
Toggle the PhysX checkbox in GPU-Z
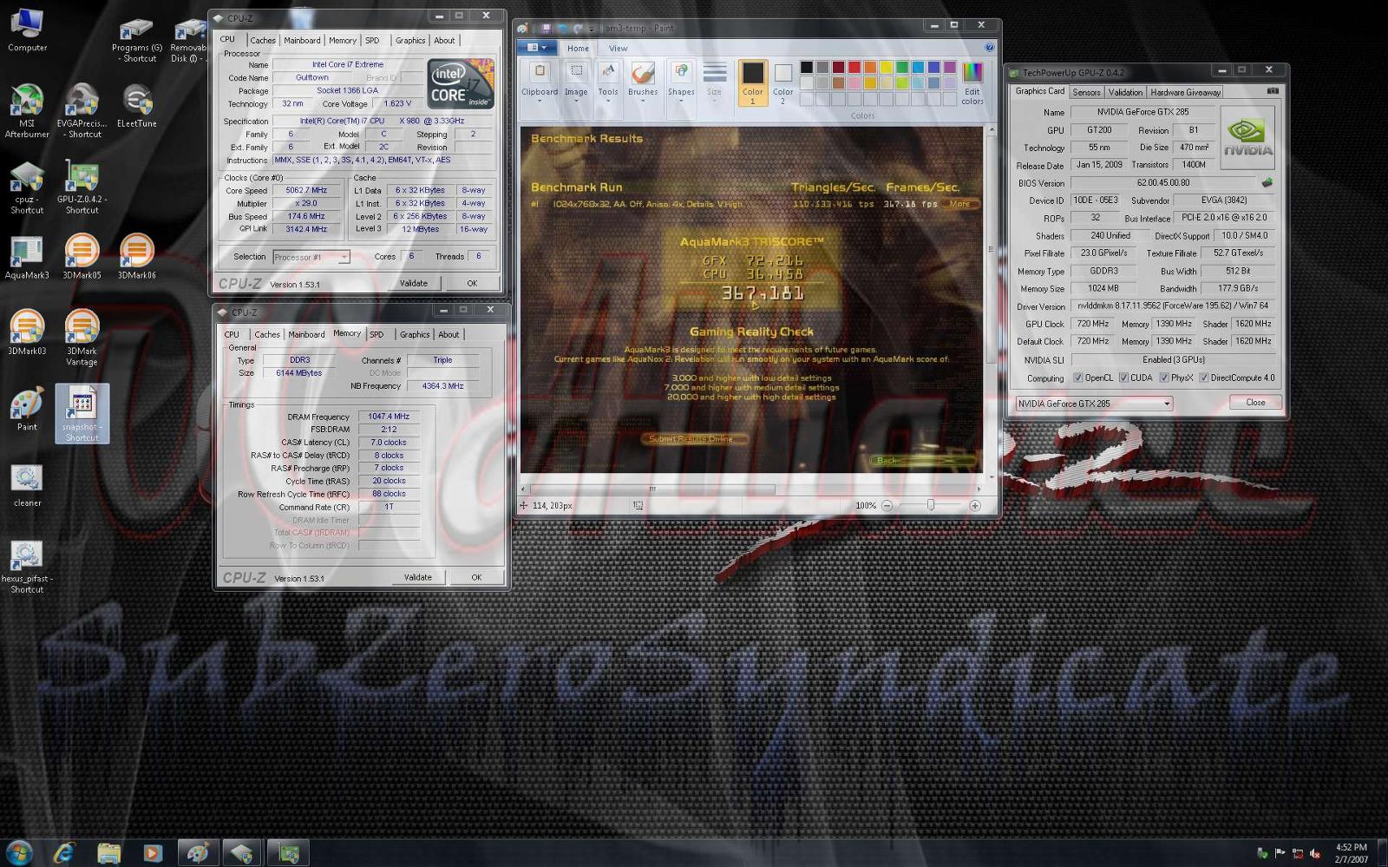point(1163,378)
